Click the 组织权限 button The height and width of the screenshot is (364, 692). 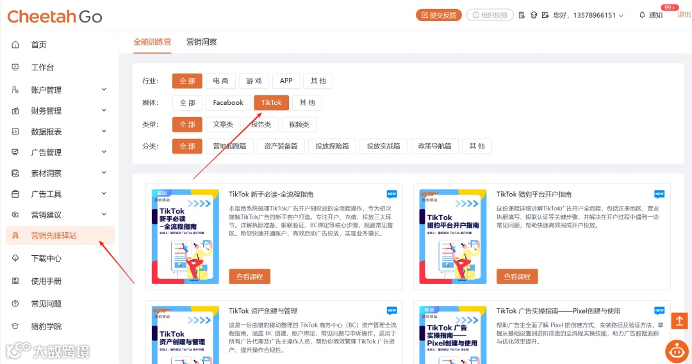pos(490,15)
